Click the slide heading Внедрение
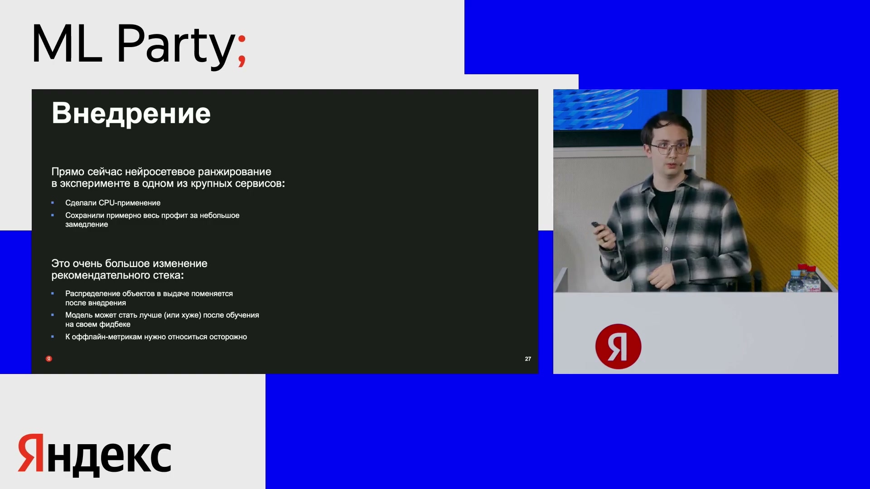This screenshot has height=489, width=870. [131, 113]
